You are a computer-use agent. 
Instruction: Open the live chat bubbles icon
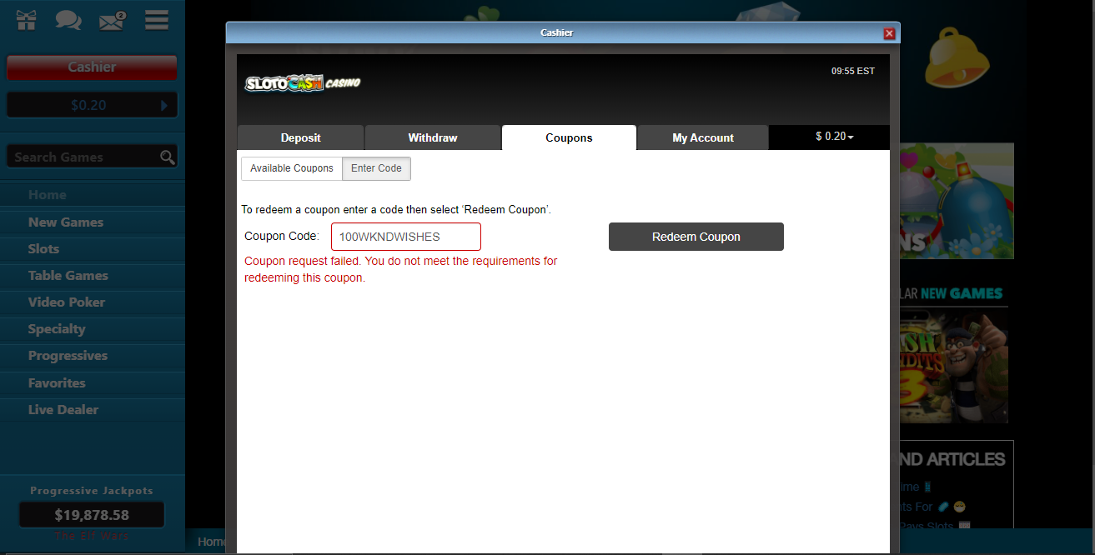[x=68, y=20]
